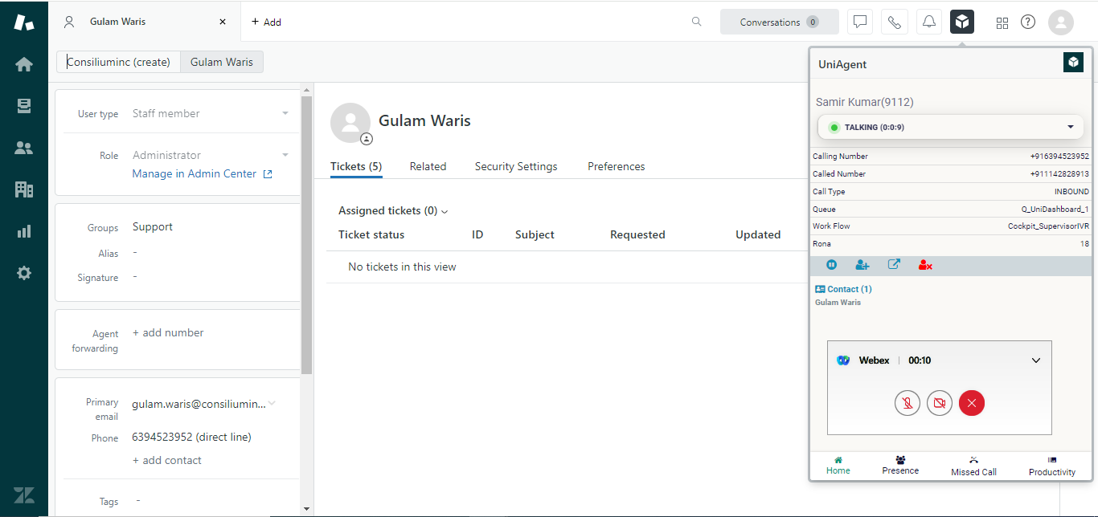Open the Zendesk products grid icon
Screen dimensions: 1098x517
click(x=1002, y=22)
